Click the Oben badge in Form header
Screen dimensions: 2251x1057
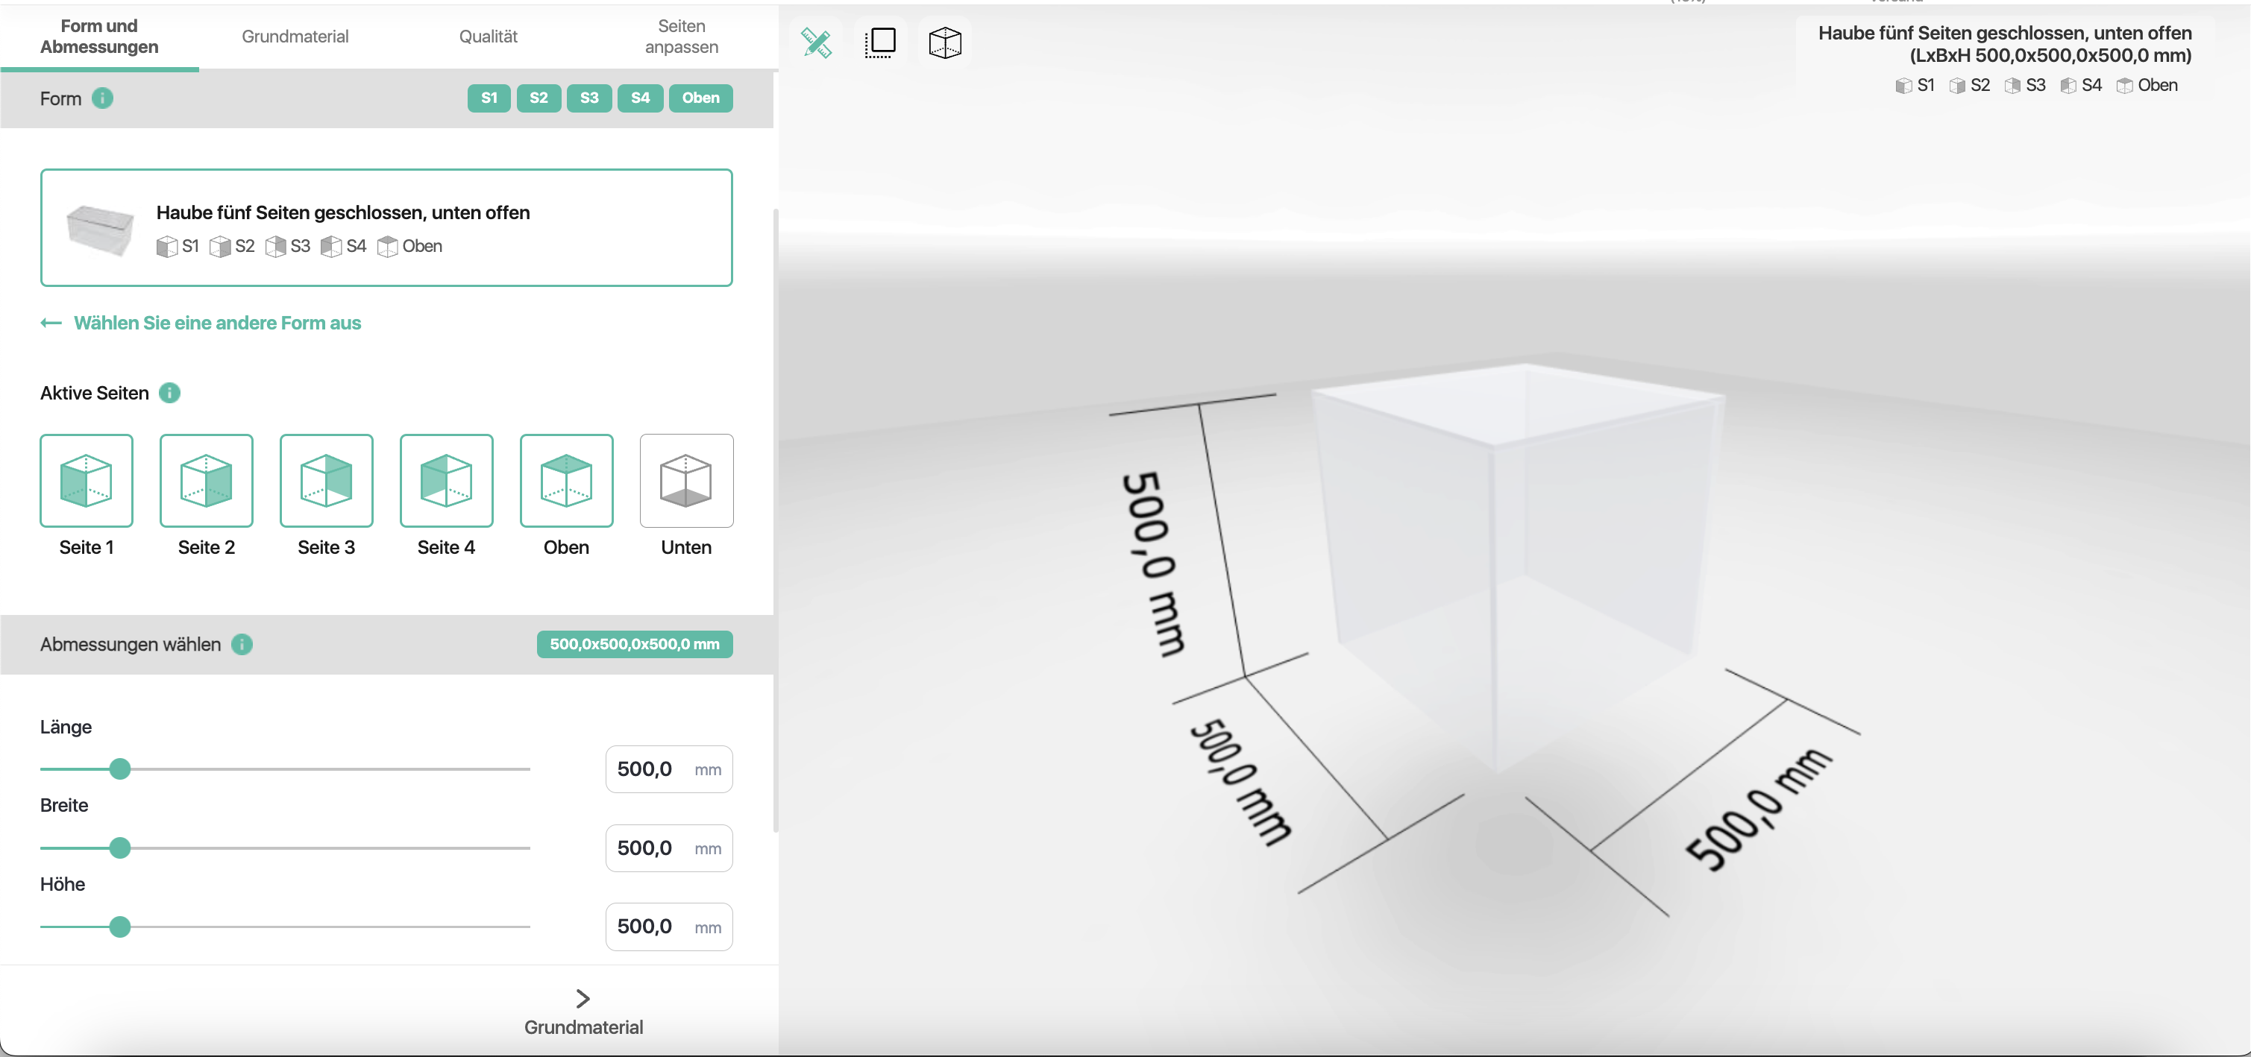click(x=701, y=98)
